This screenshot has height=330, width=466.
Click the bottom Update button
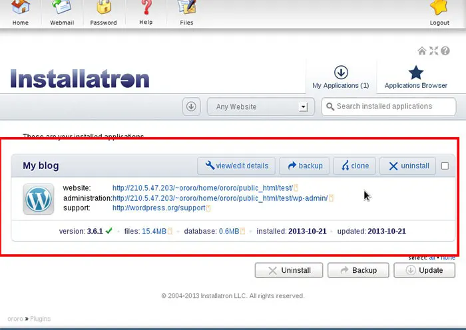(x=425, y=270)
